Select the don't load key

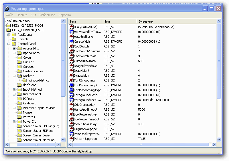coord(30,85)
